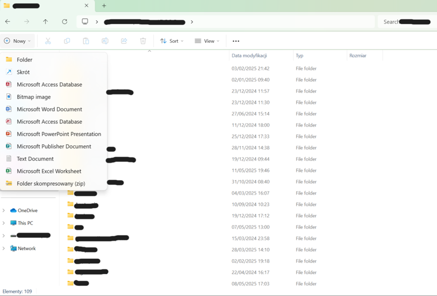The height and width of the screenshot is (296, 437).
Task: Click the Elementy: 109 status text
Action: [17, 291]
